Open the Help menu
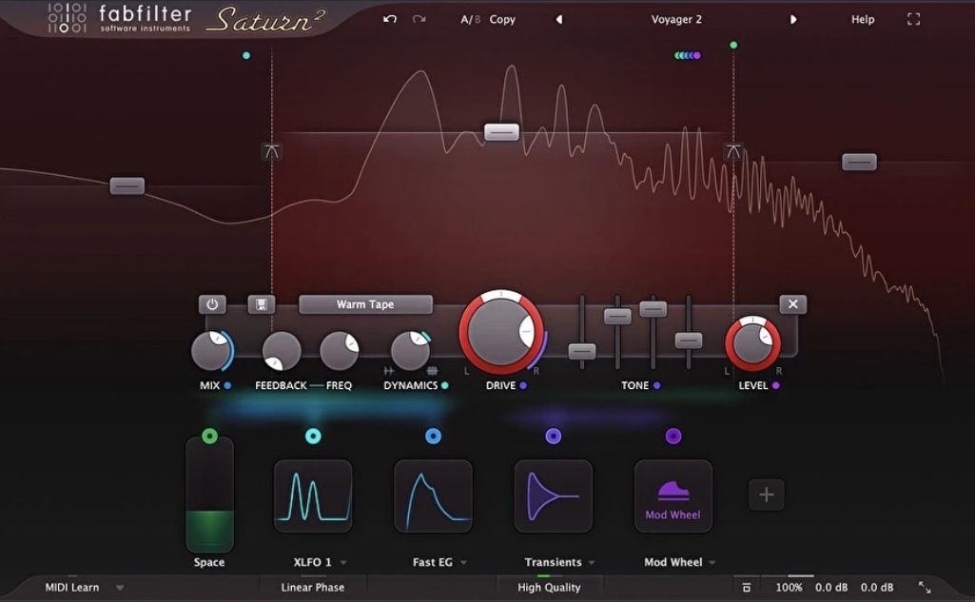The height and width of the screenshot is (602, 975). 862,18
